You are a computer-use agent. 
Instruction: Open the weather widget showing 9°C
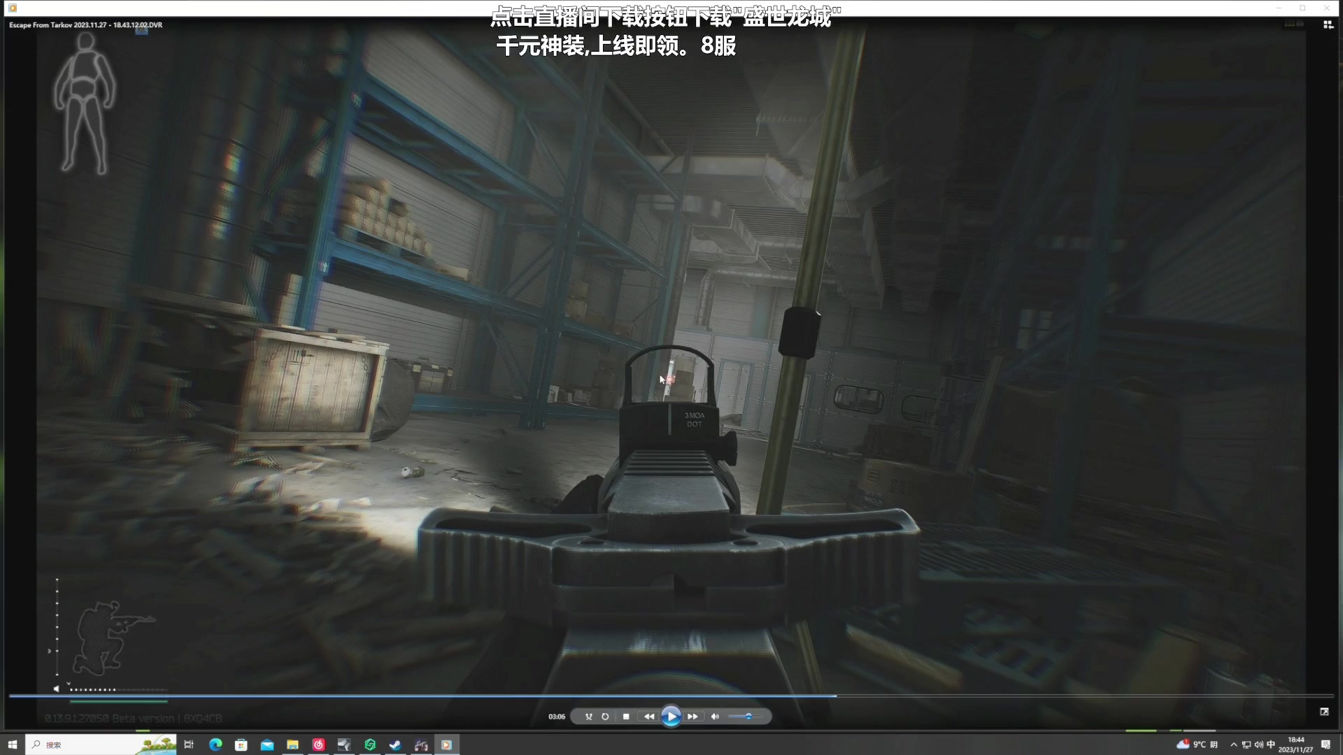tap(1197, 745)
